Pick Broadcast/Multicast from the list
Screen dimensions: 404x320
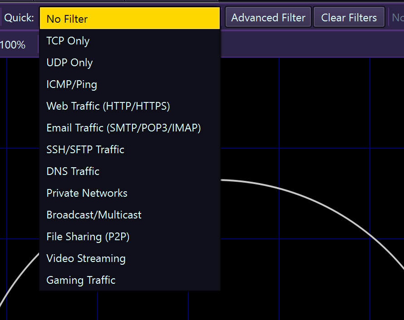pos(94,215)
